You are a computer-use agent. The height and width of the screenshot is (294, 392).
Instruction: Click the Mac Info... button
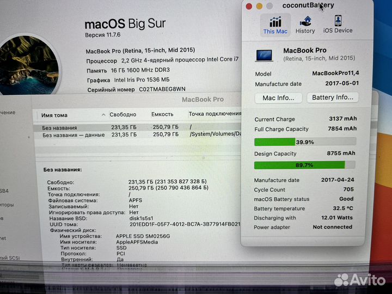click(x=278, y=98)
